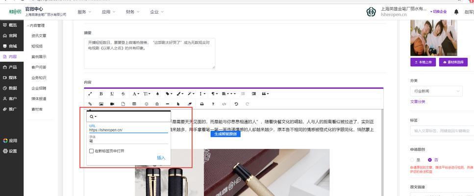Click the insert link chain icon
474x196 pixels.
90,104
